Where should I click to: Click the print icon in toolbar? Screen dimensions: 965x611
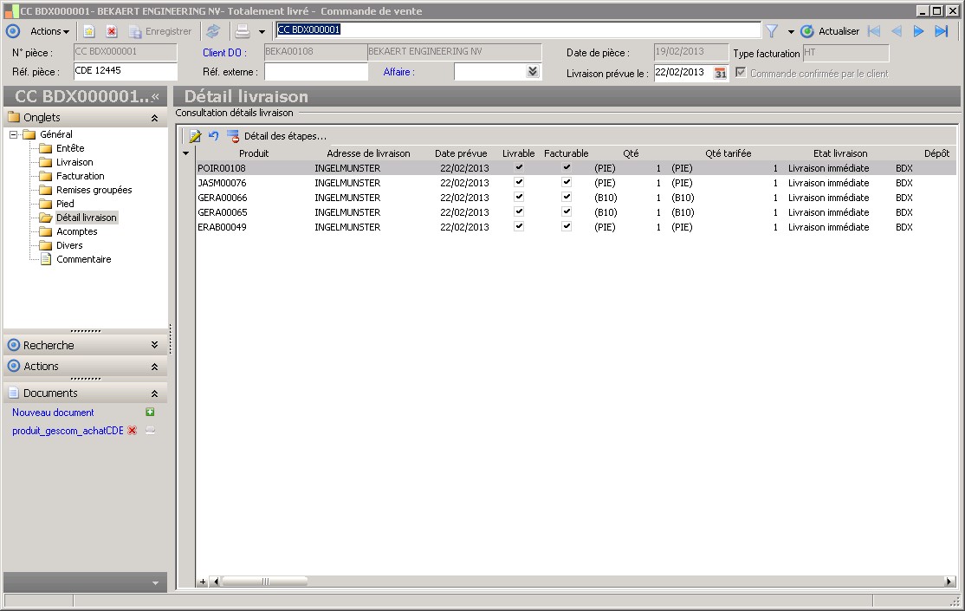(243, 31)
